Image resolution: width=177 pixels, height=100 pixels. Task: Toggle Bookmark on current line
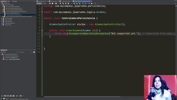coord(79,4)
